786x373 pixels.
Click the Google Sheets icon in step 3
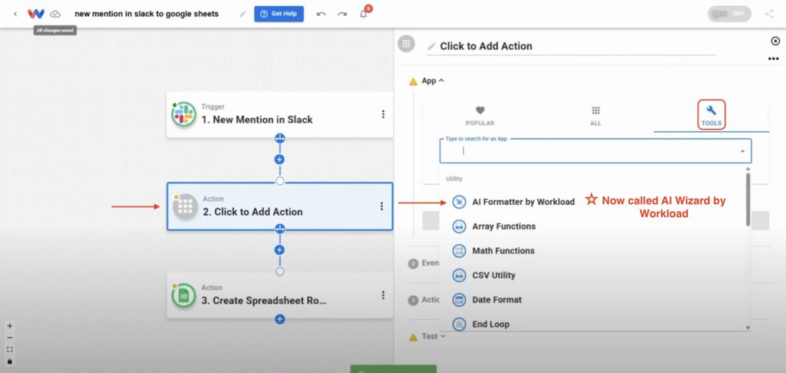point(183,295)
